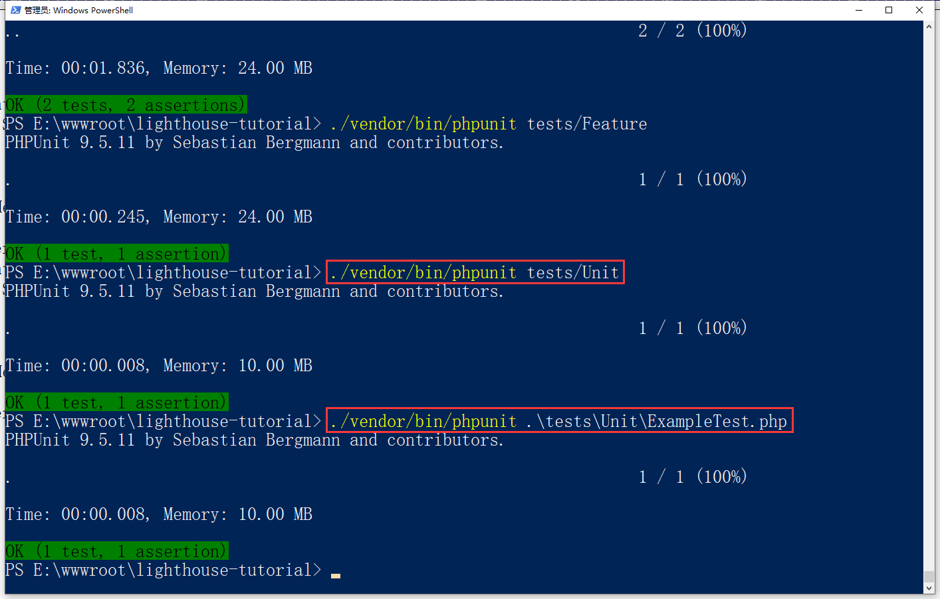Image resolution: width=940 pixels, height=599 pixels.
Task: Maximize the PowerShell window
Action: point(889,10)
